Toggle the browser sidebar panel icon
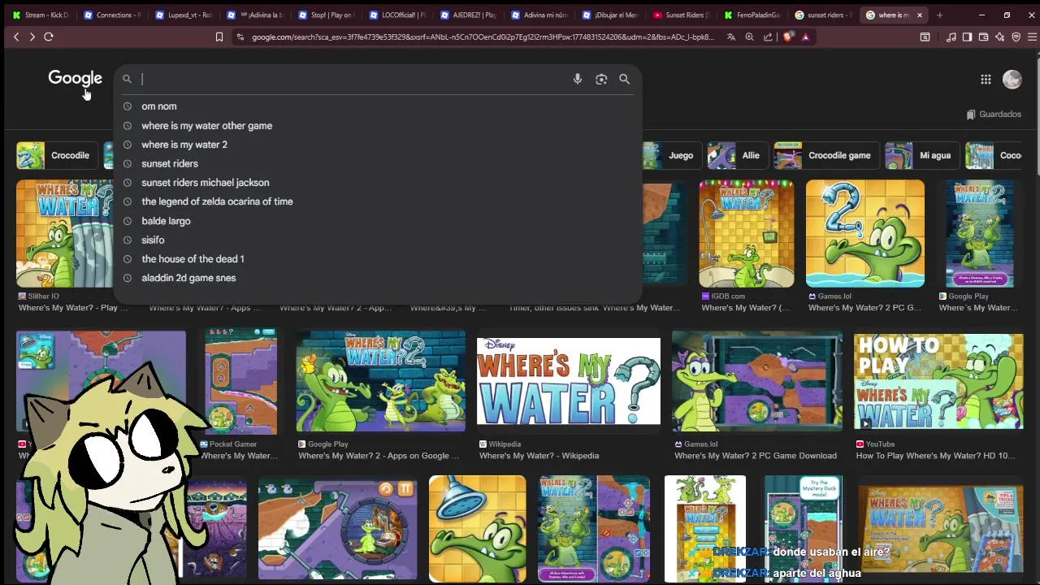The width and height of the screenshot is (1040, 585). point(967,37)
